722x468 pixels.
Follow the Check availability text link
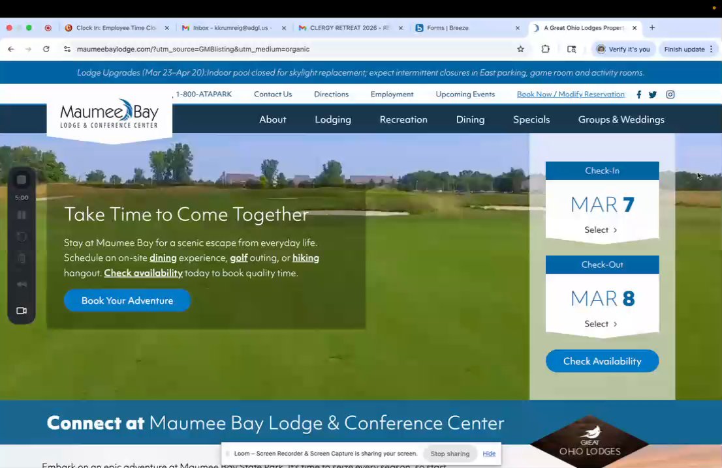143,273
